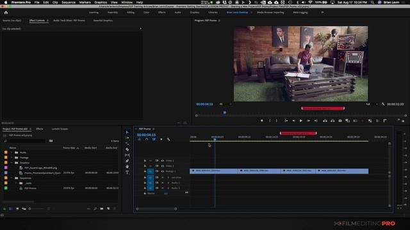Viewport: 410px width, 230px height.
Task: Lock the Footage 1 track
Action: 145,171
